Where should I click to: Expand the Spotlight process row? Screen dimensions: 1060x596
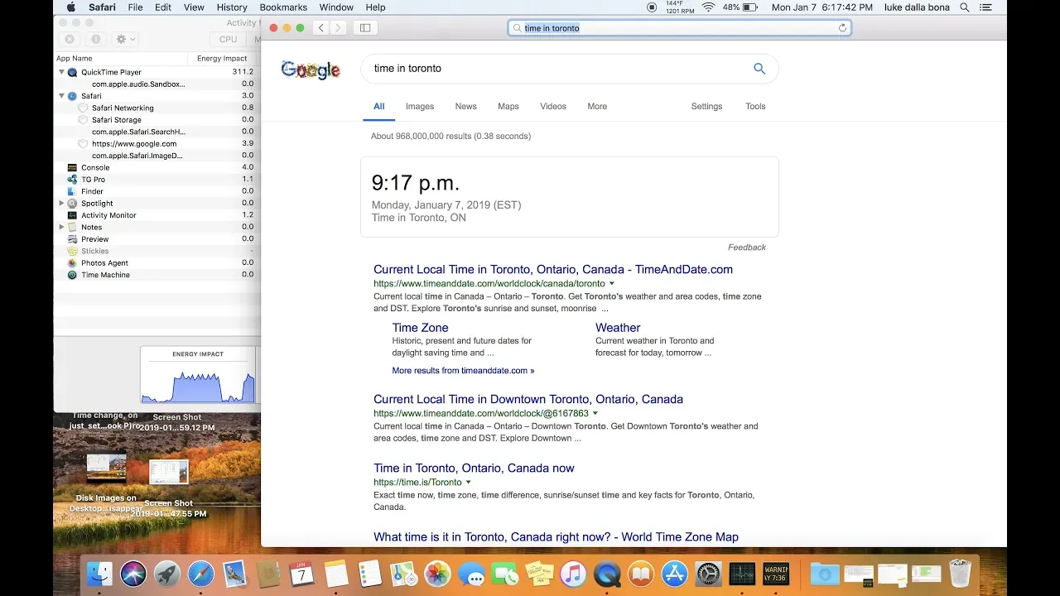(61, 203)
